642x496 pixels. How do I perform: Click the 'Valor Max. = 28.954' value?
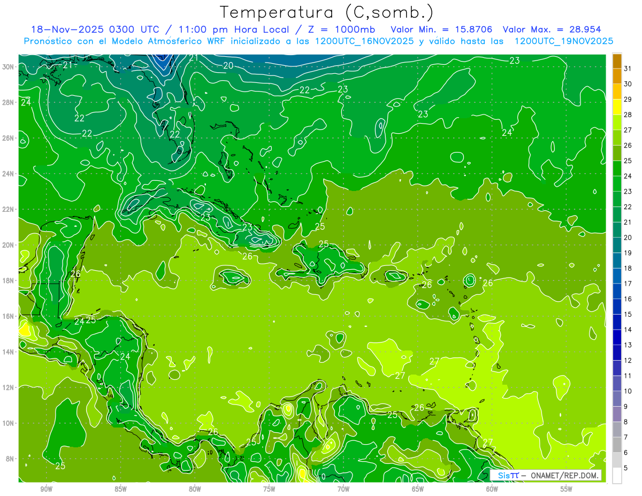click(x=552, y=29)
